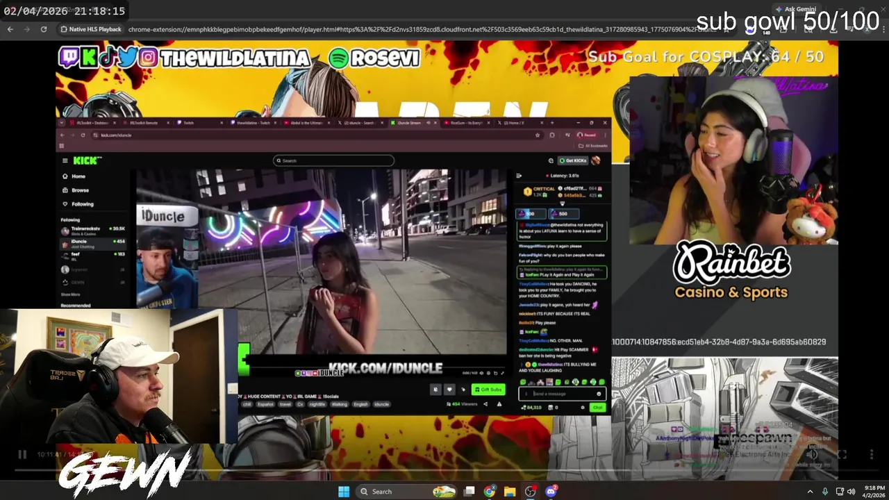Seek on the video progress bar
The image size is (889, 500).
[x=444, y=469]
